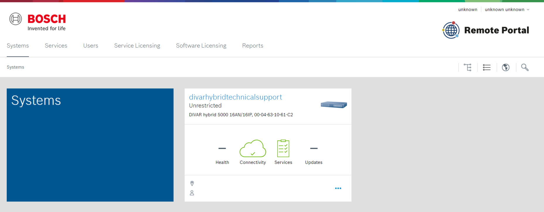Screen dimensions: 544x212
Task: Click the Systems breadcrumb link
Action: (x=16, y=67)
